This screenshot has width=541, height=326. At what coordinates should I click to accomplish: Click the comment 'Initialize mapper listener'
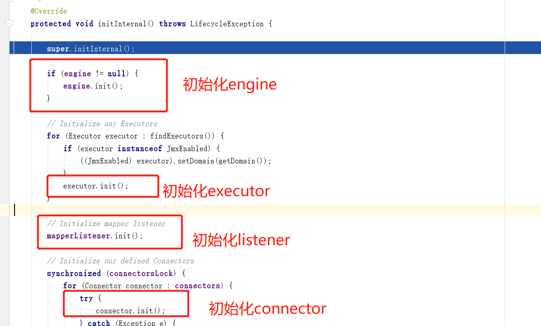pyautogui.click(x=106, y=223)
